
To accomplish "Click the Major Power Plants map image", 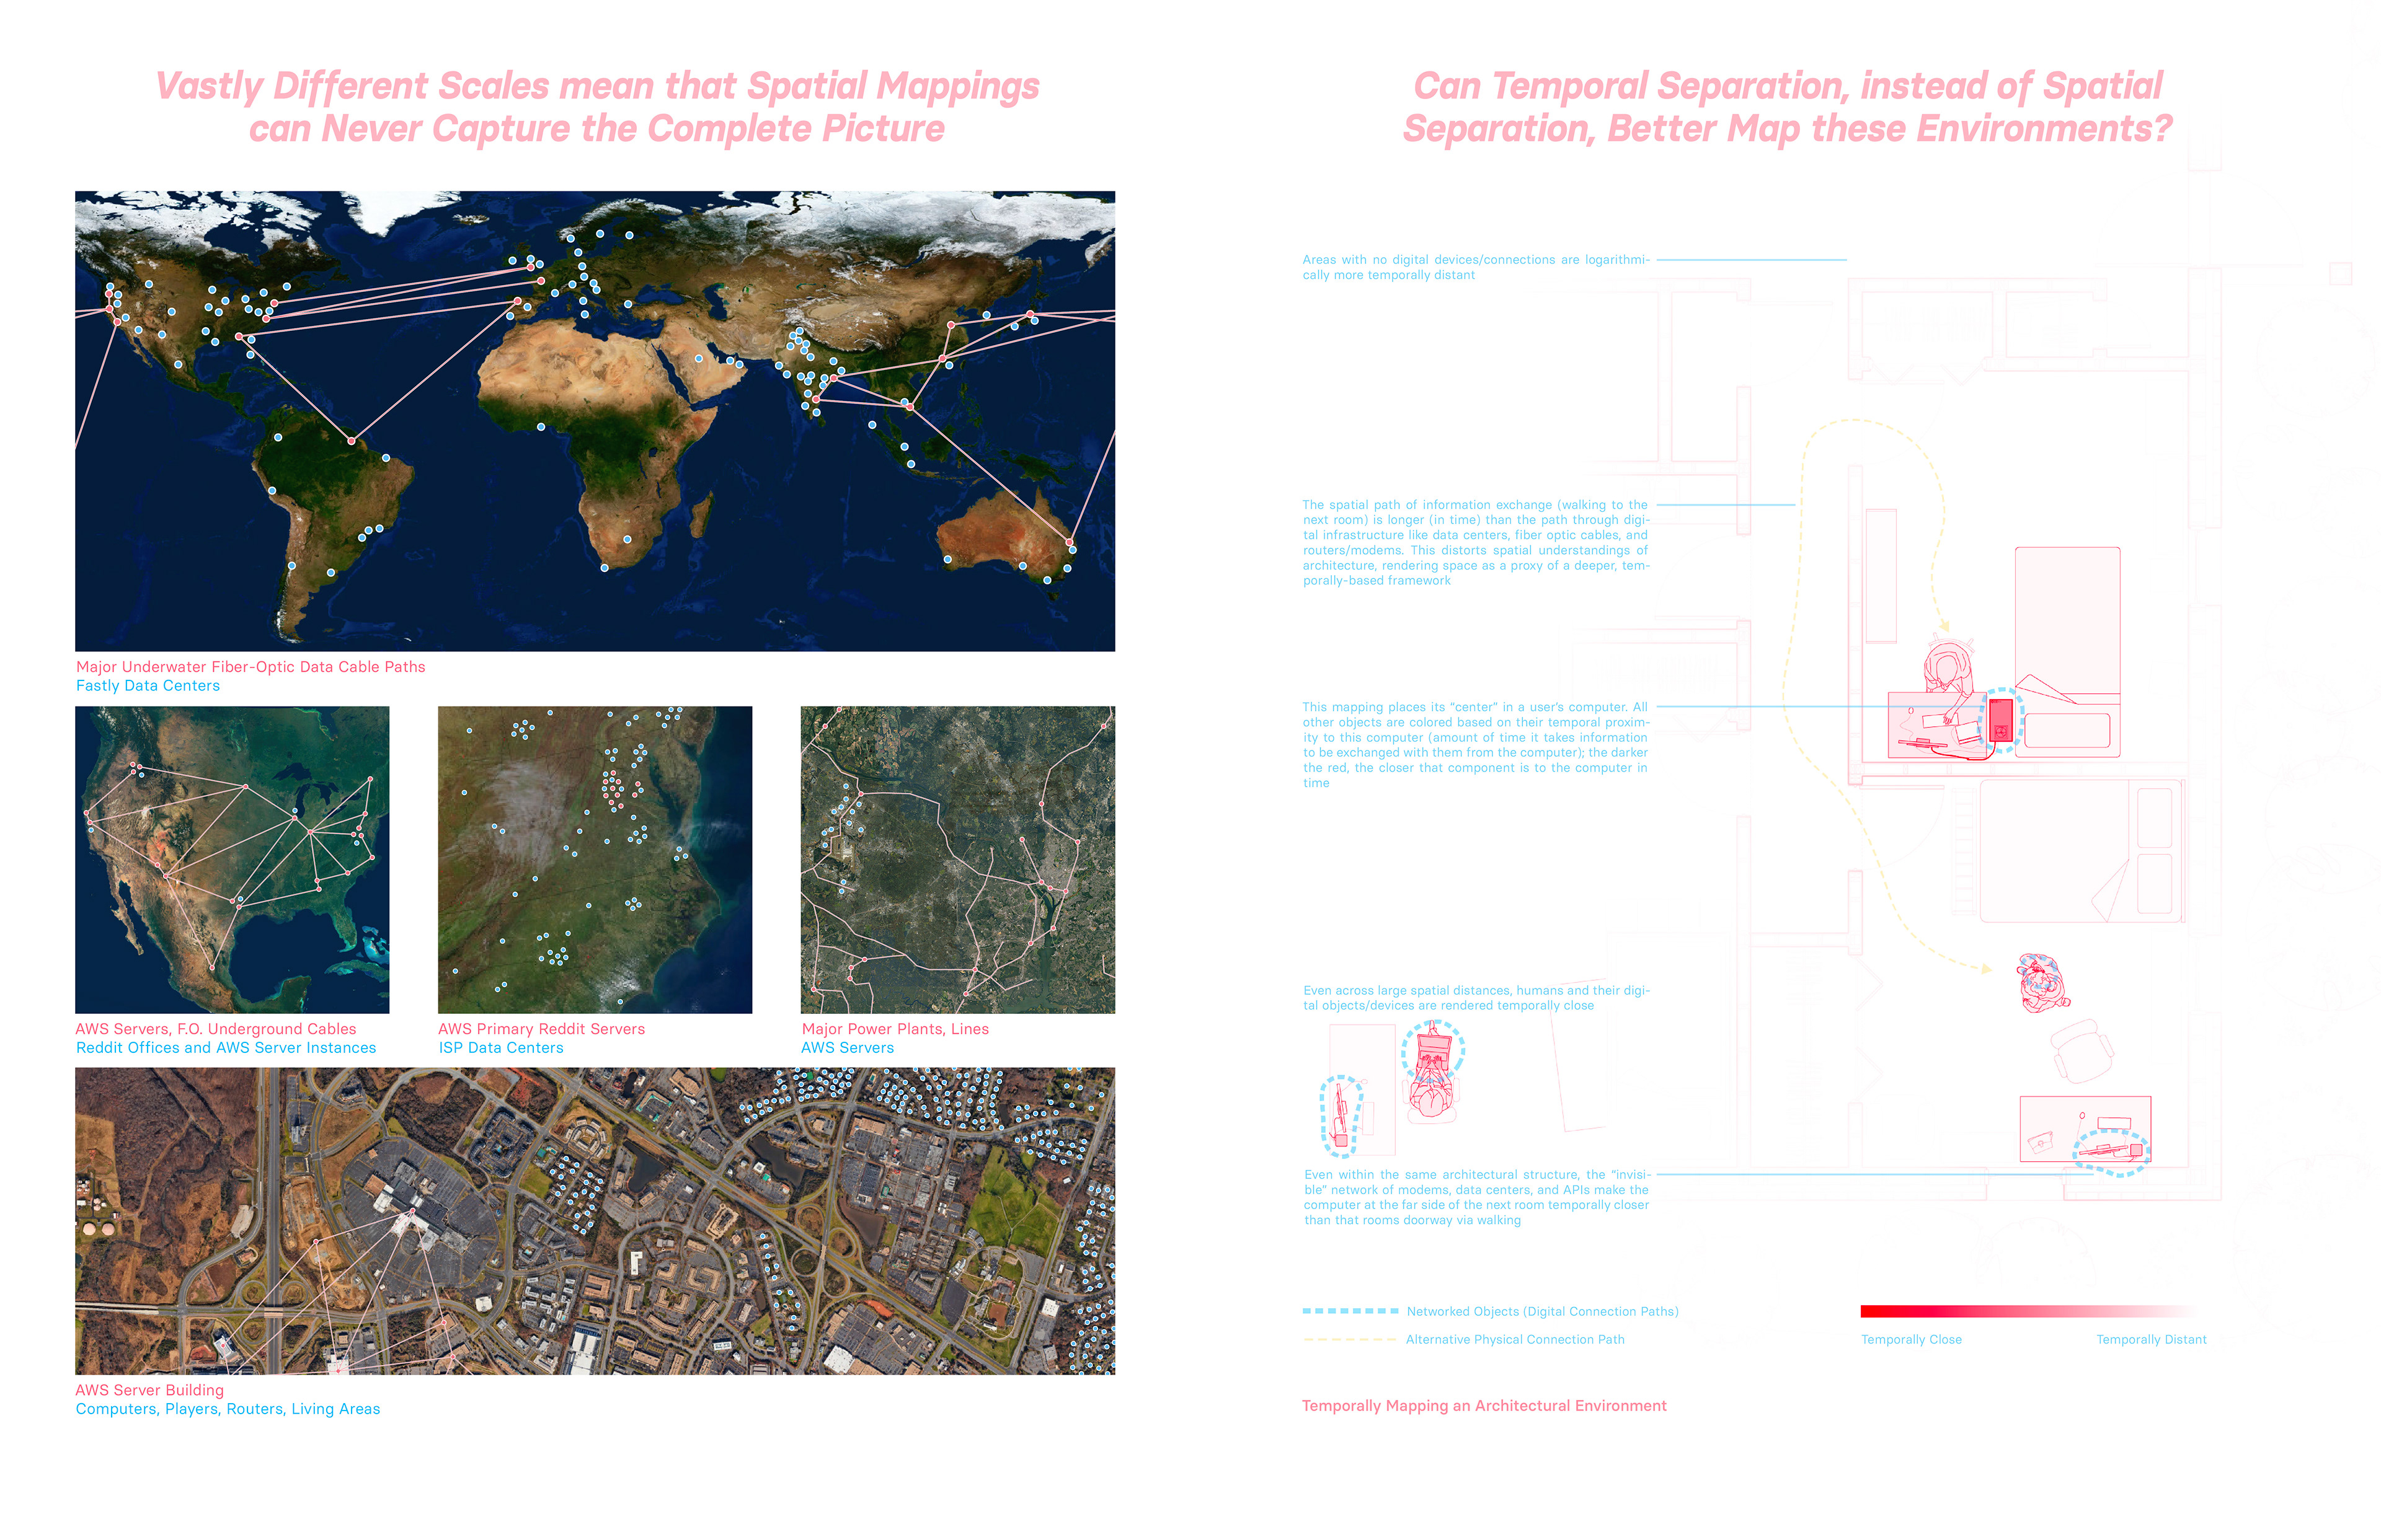I will point(957,859).
